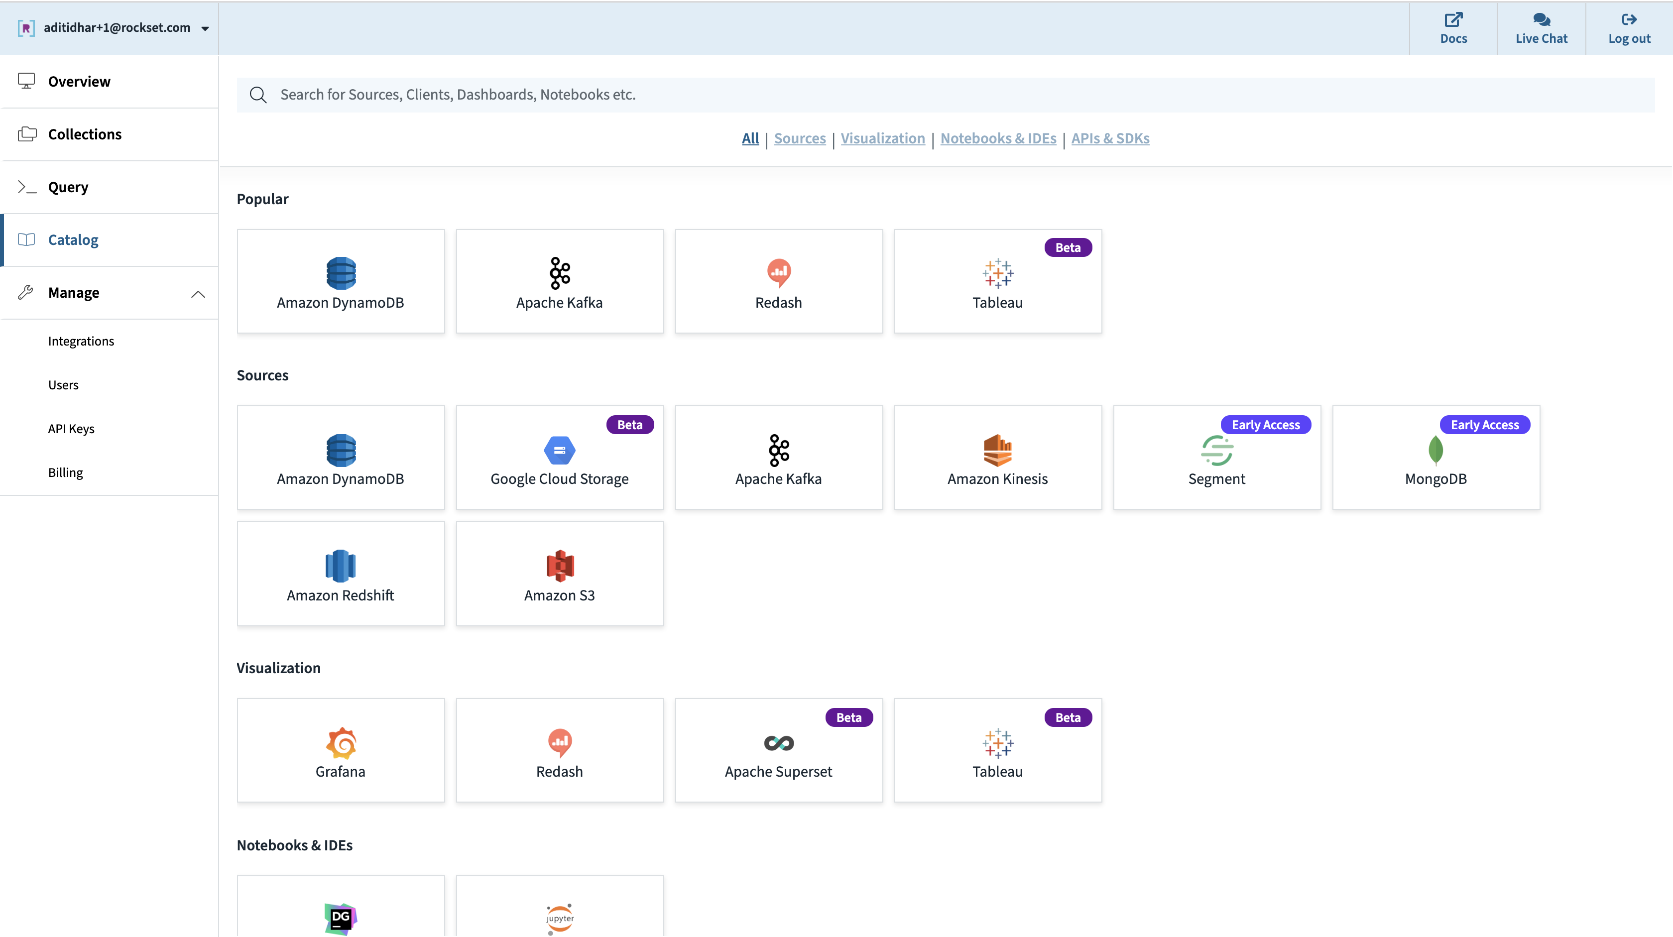Filter catalog by Sources link
Viewport: 1673px width, 937px height.
click(800, 138)
